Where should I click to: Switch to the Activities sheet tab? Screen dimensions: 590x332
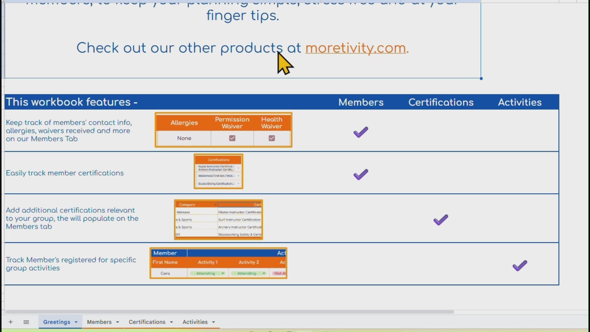pyautogui.click(x=195, y=322)
